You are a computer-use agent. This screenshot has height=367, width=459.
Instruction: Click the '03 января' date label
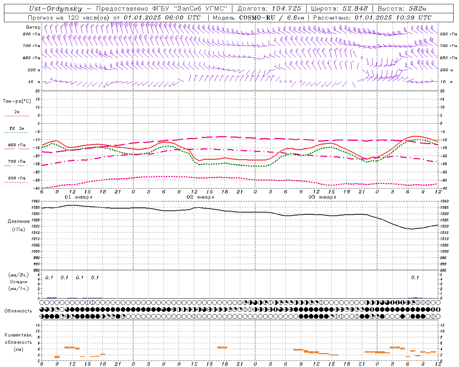pyautogui.click(x=322, y=197)
